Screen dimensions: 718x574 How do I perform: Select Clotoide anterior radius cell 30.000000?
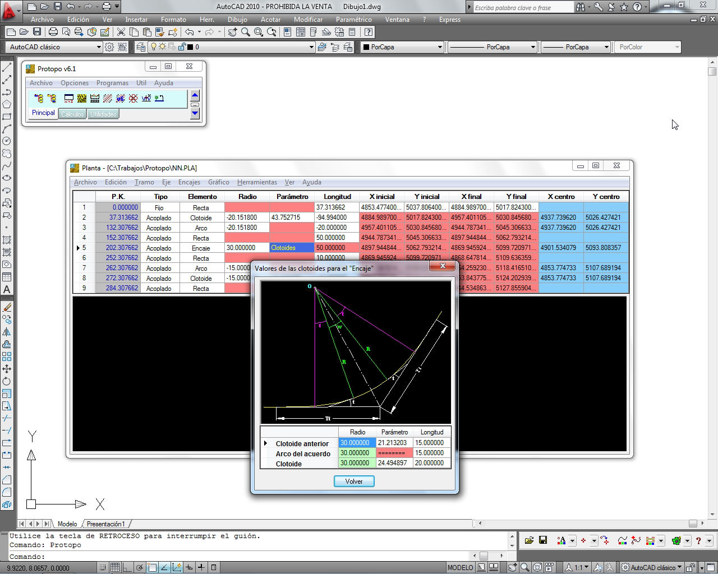coord(357,443)
